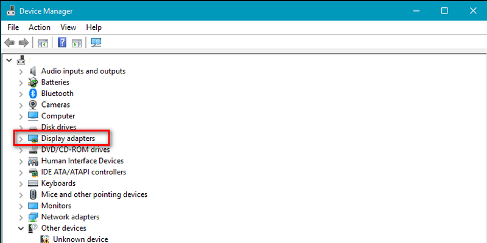Click the Unknown device warning icon
Viewport: 487px width, 243px height.
click(x=44, y=239)
